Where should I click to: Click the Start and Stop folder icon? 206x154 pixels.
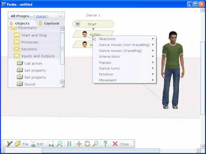17,35
